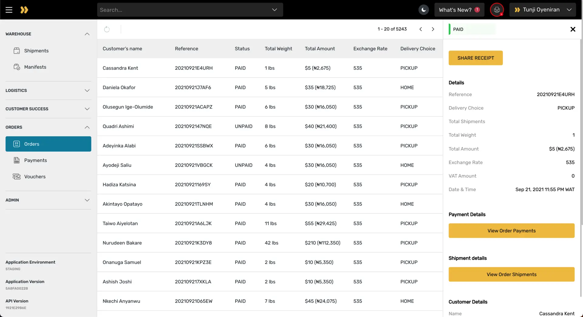Screen dimensions: 583x317
Task: Click the Reference column header
Action: 186,49
